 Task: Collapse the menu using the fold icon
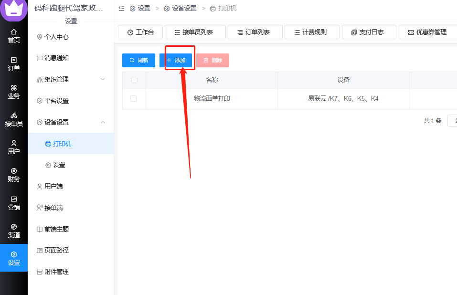[x=122, y=9]
